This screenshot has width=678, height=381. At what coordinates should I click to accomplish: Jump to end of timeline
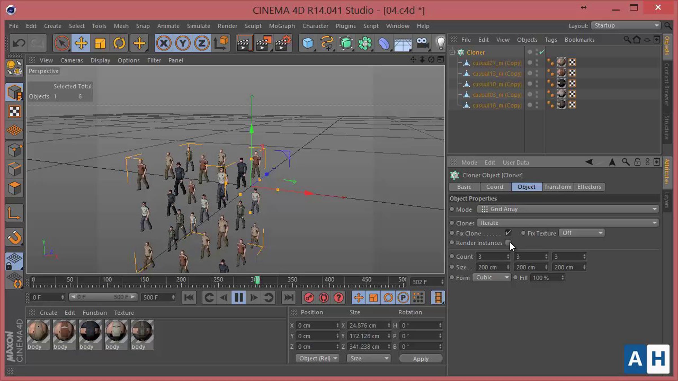[288, 297]
